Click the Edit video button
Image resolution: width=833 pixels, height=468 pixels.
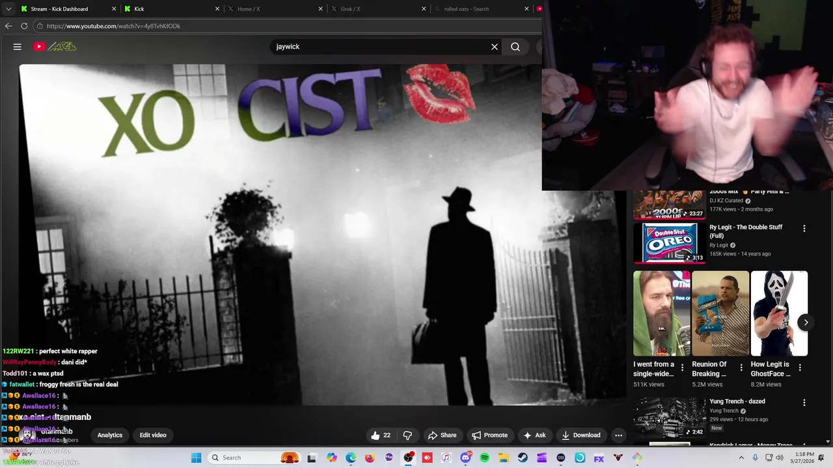pos(153,435)
